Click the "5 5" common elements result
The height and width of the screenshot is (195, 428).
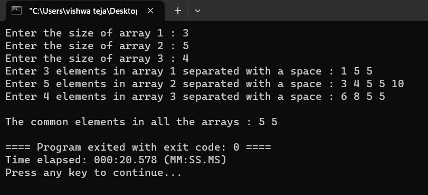[x=268, y=122]
